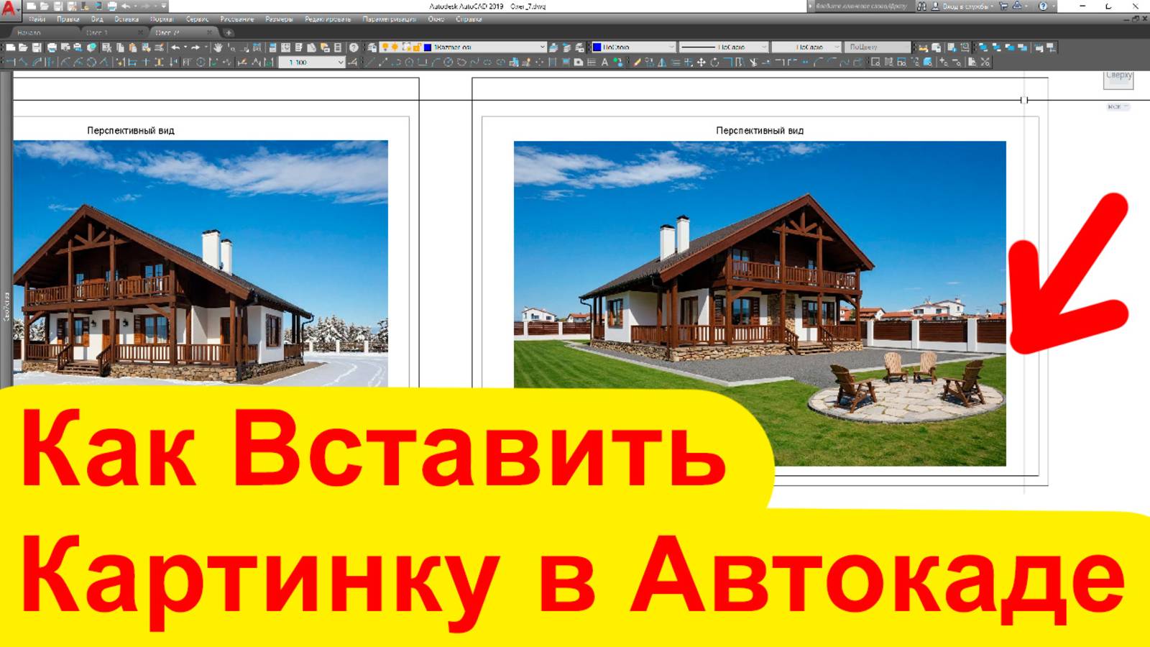Toggle the layer lock padlock icon
The width and height of the screenshot is (1150, 647).
pos(418,47)
